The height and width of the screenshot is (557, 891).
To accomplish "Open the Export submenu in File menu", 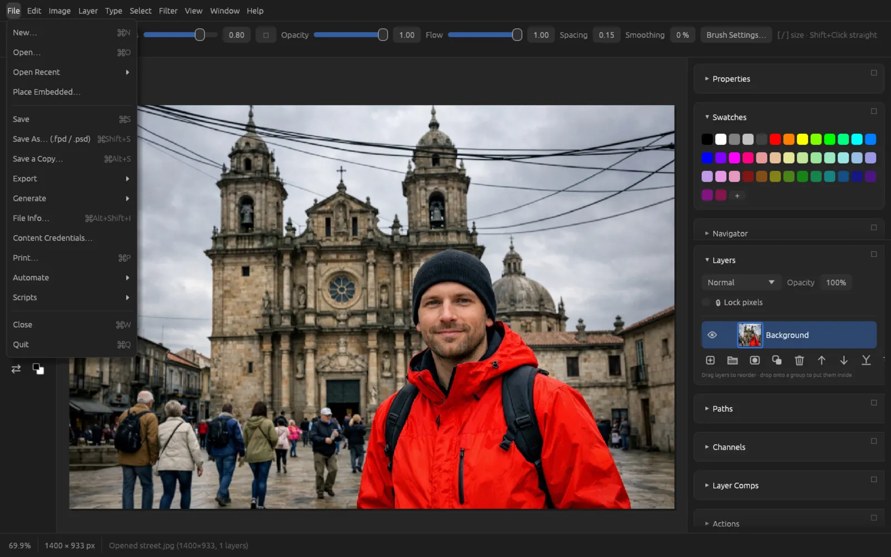I will click(x=71, y=179).
